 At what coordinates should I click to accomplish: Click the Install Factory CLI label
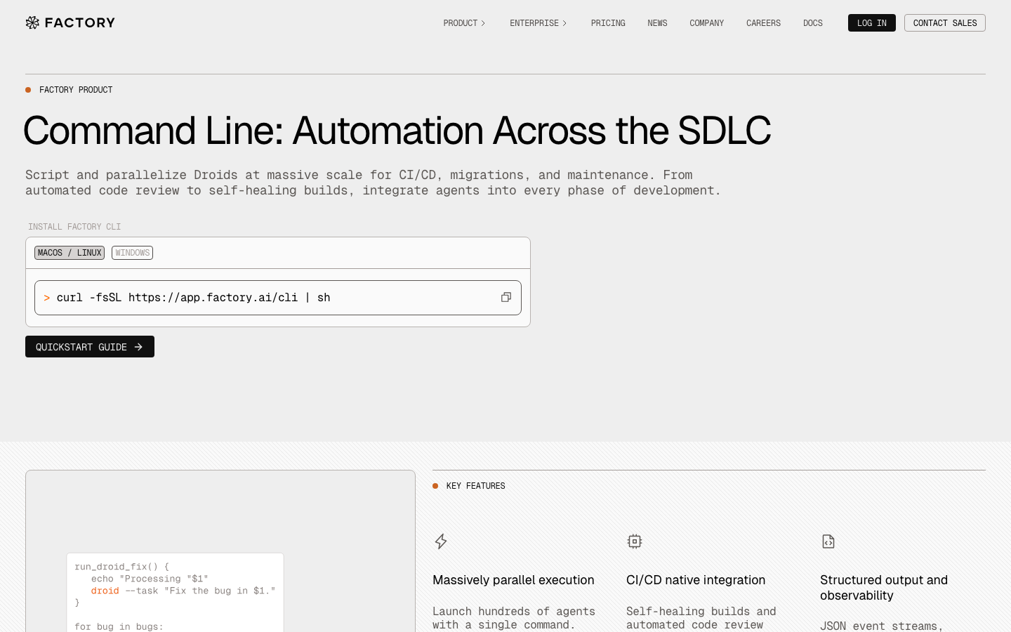(x=74, y=227)
